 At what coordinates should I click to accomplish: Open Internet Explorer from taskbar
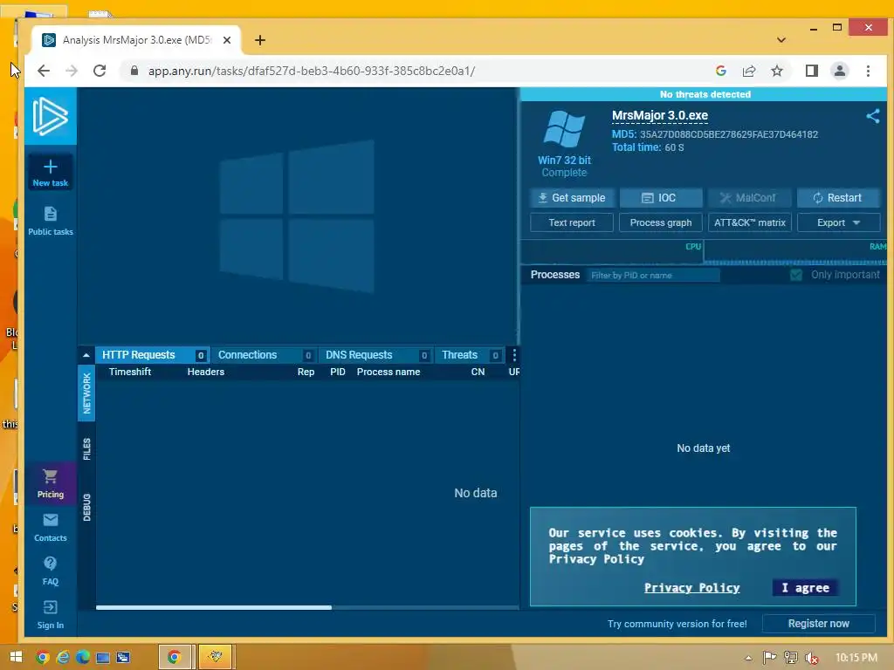pyautogui.click(x=63, y=657)
